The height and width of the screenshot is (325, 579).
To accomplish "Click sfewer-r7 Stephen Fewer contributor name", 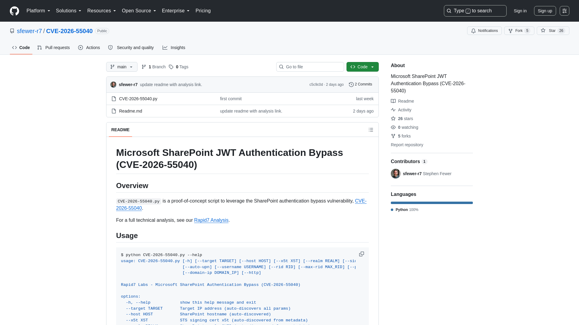I will (x=427, y=174).
